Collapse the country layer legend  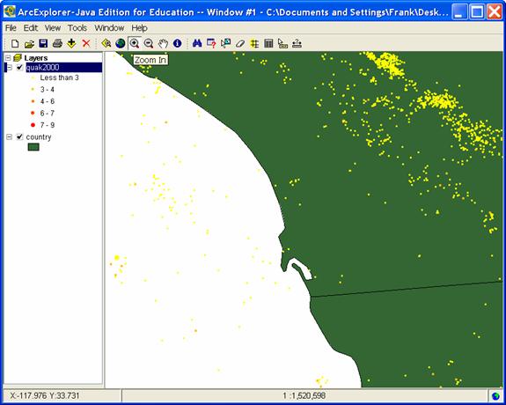[10, 137]
